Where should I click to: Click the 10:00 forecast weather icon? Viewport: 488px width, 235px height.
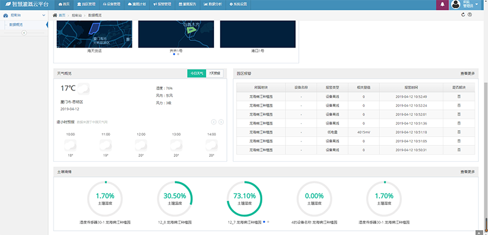(70, 145)
